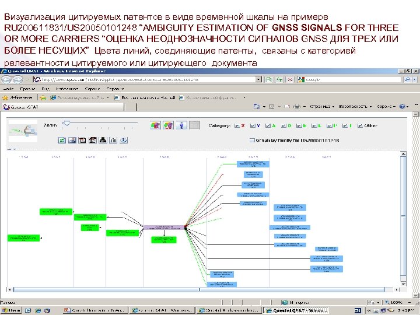Click the graph overview thumbnail
This screenshot has width=420, height=315.
tap(23, 131)
